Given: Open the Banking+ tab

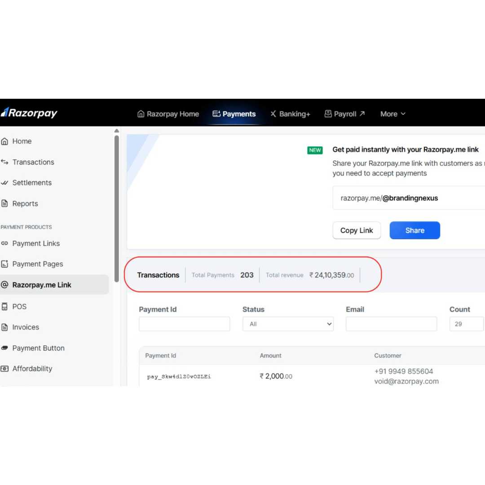Looking at the screenshot, I should (x=290, y=114).
